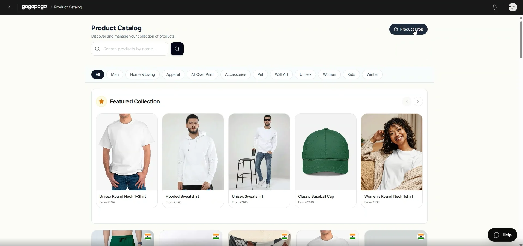Click the black search magnifier button
The width and height of the screenshot is (523, 246).
(x=177, y=49)
